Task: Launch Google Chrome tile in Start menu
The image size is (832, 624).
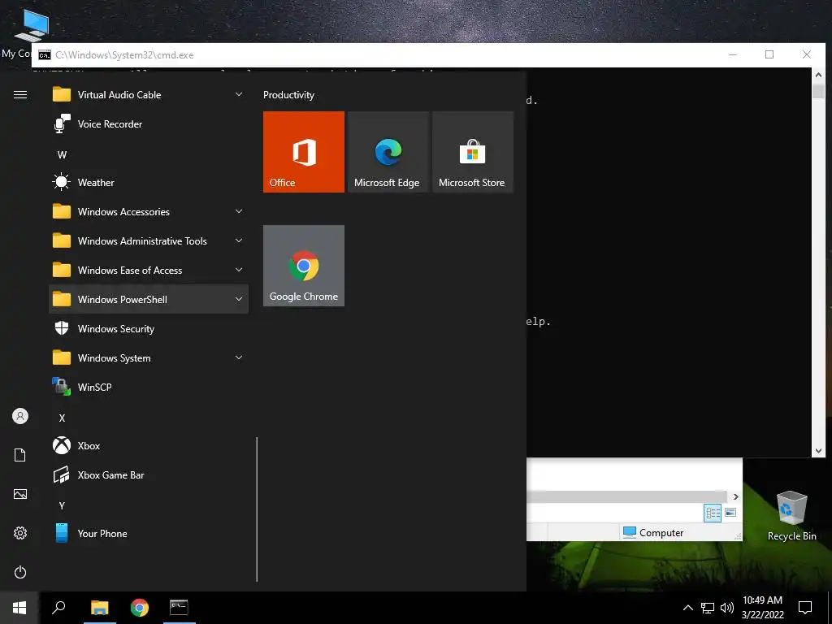Action: point(304,266)
